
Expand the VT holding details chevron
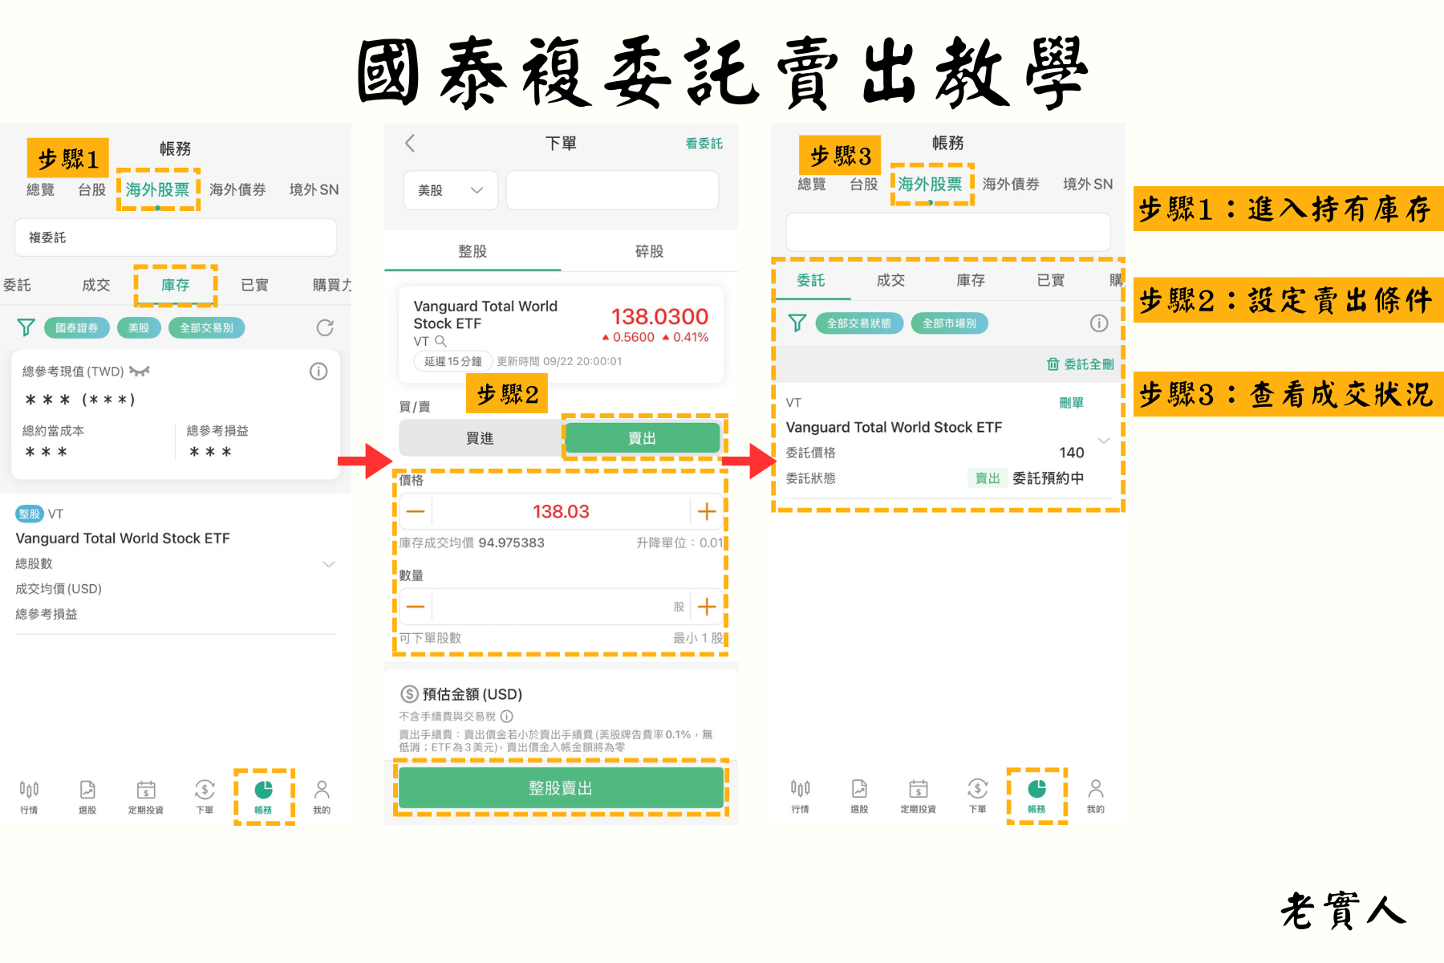coord(329,564)
